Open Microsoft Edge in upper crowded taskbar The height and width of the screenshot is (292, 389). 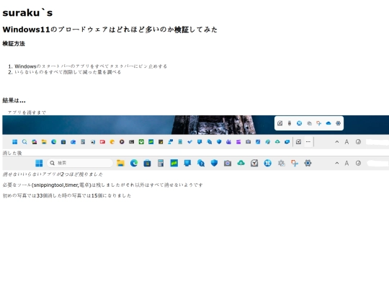(x=53, y=142)
